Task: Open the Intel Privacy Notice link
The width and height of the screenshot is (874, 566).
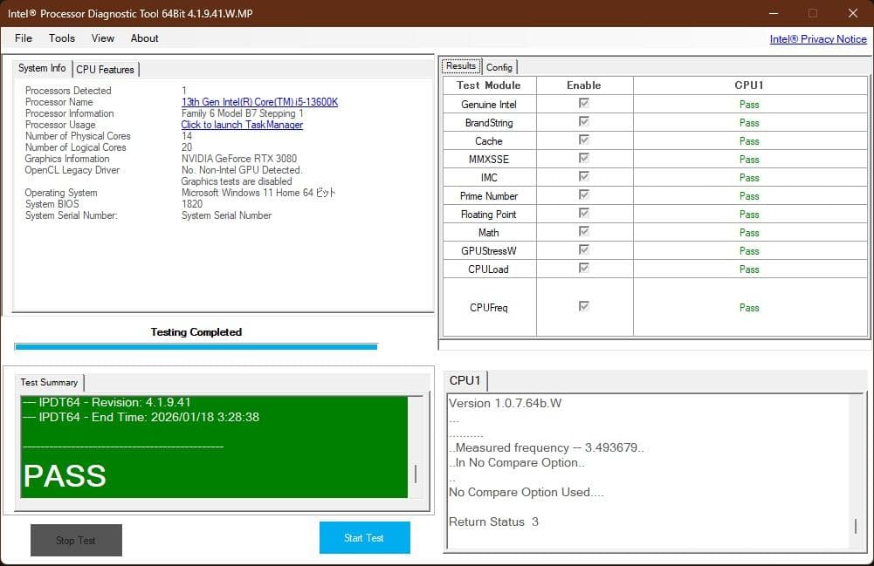Action: (818, 38)
